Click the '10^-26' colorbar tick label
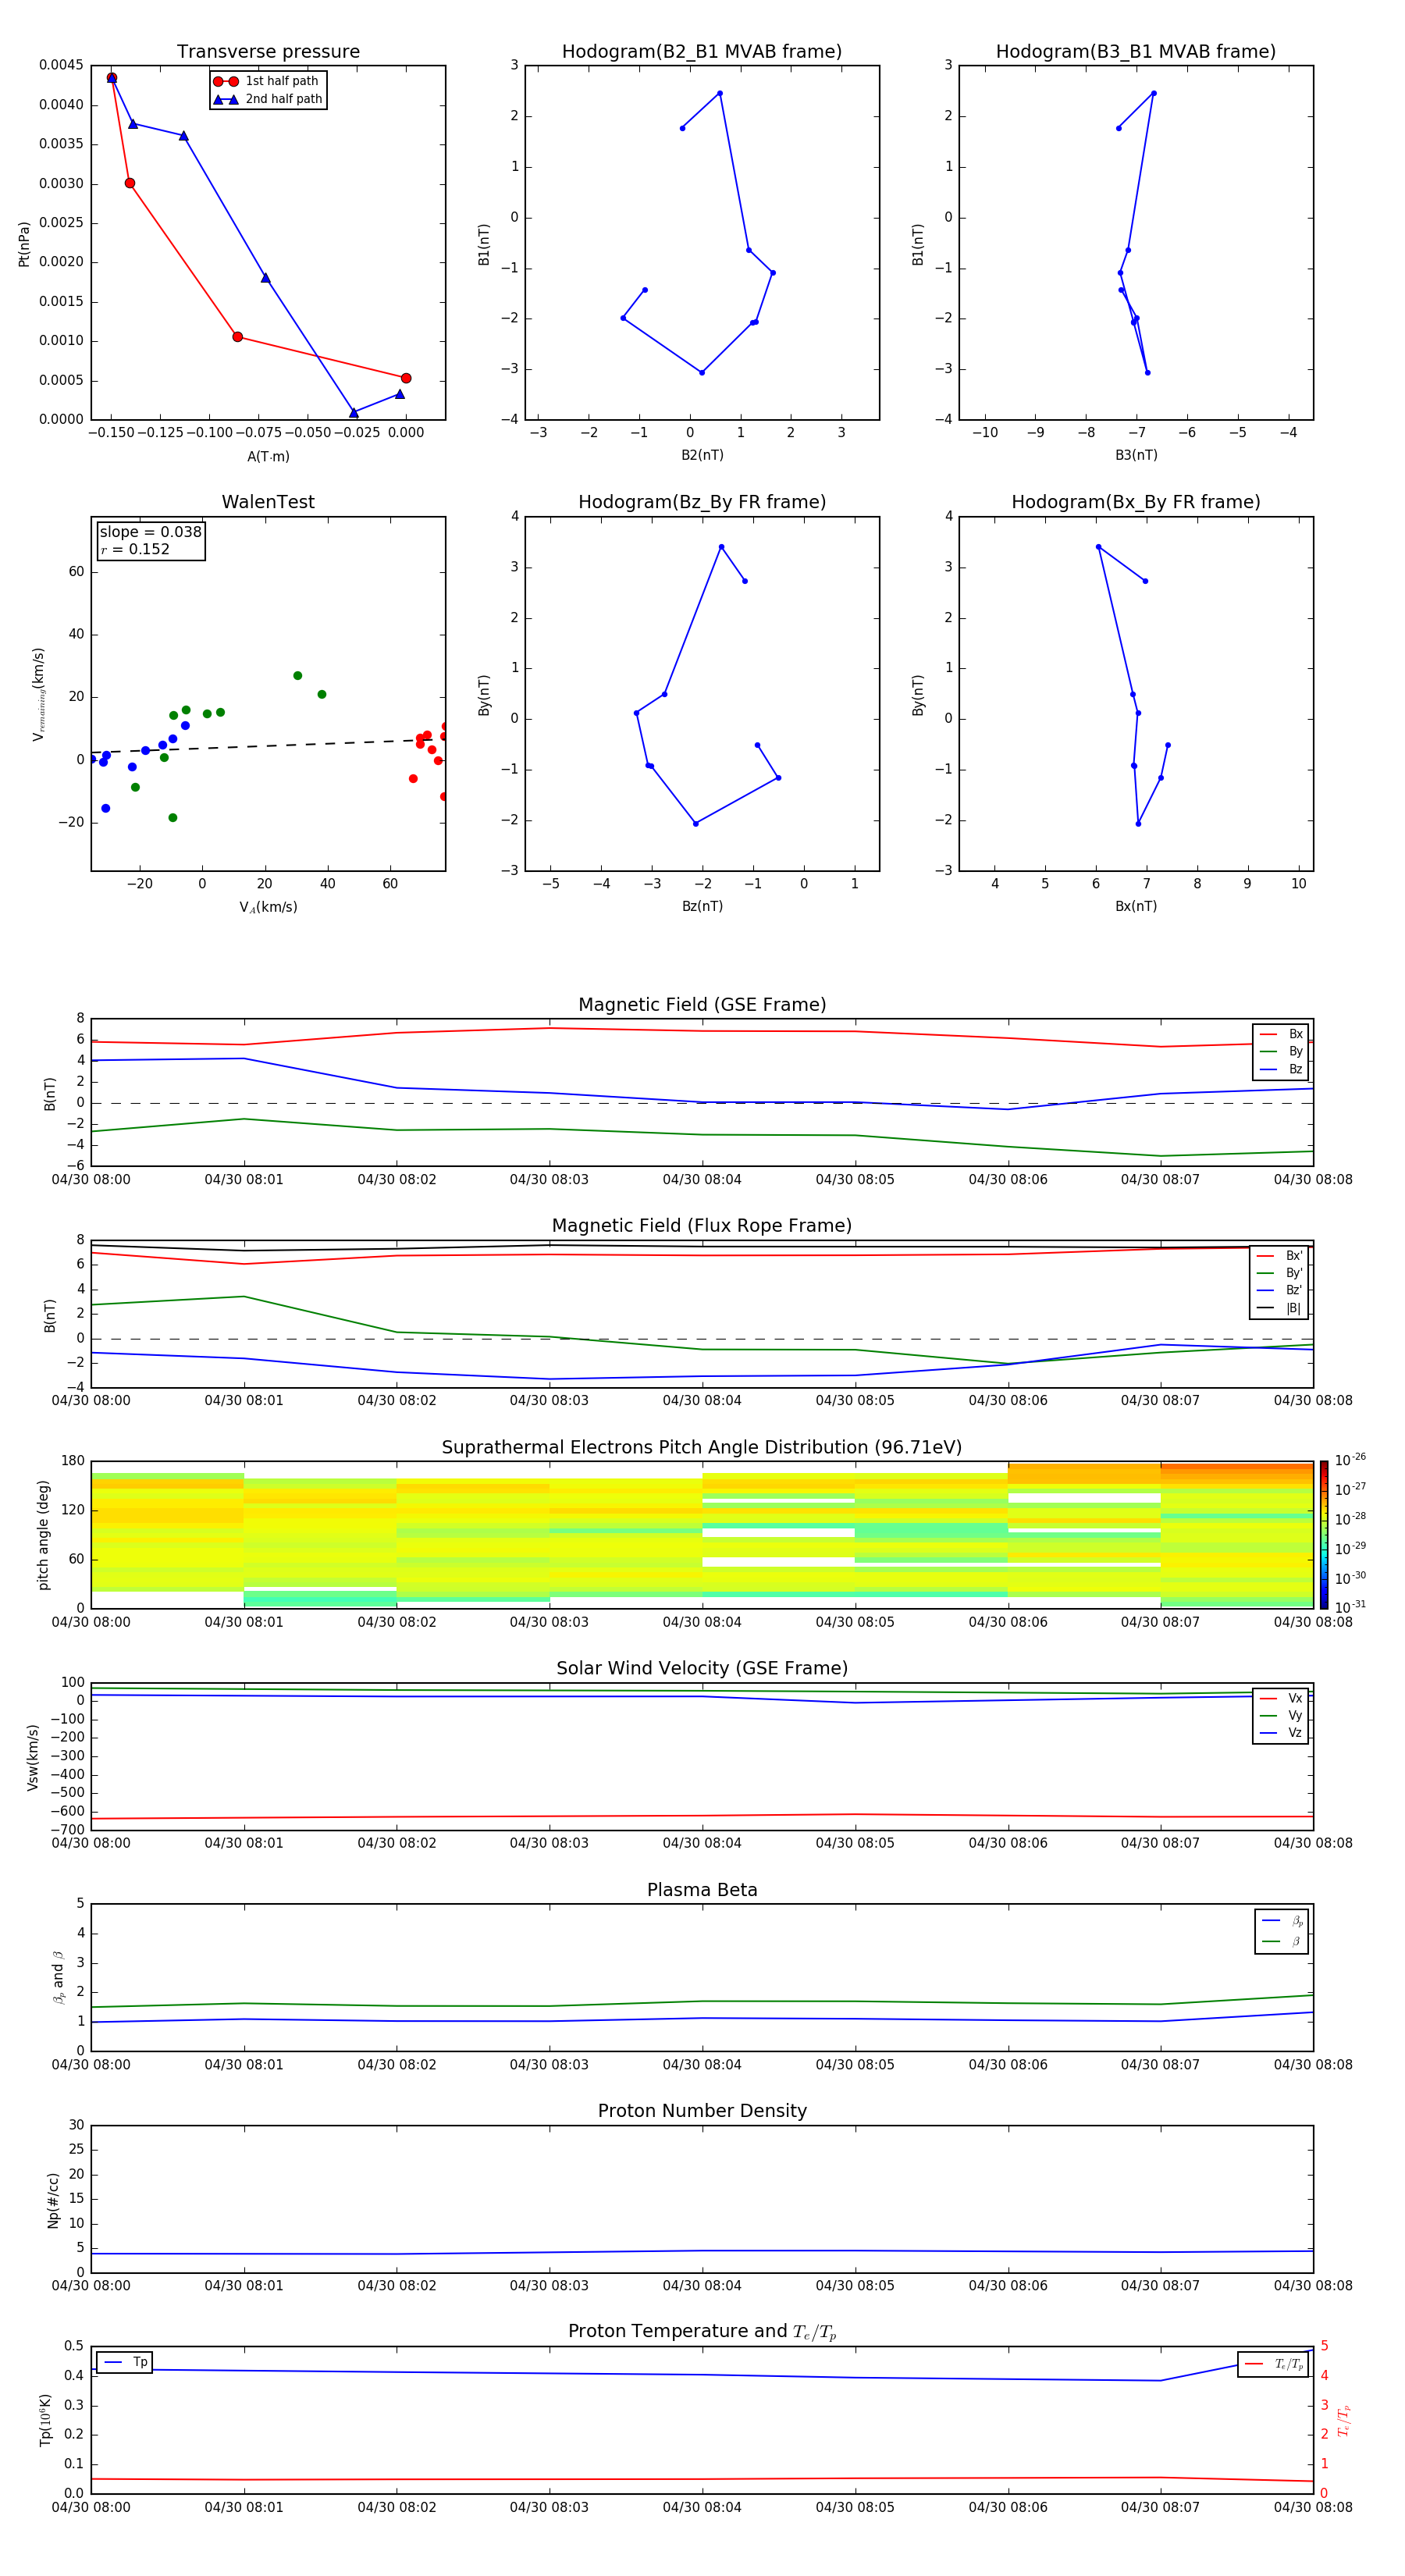The image size is (1405, 2576). (x=1350, y=1460)
